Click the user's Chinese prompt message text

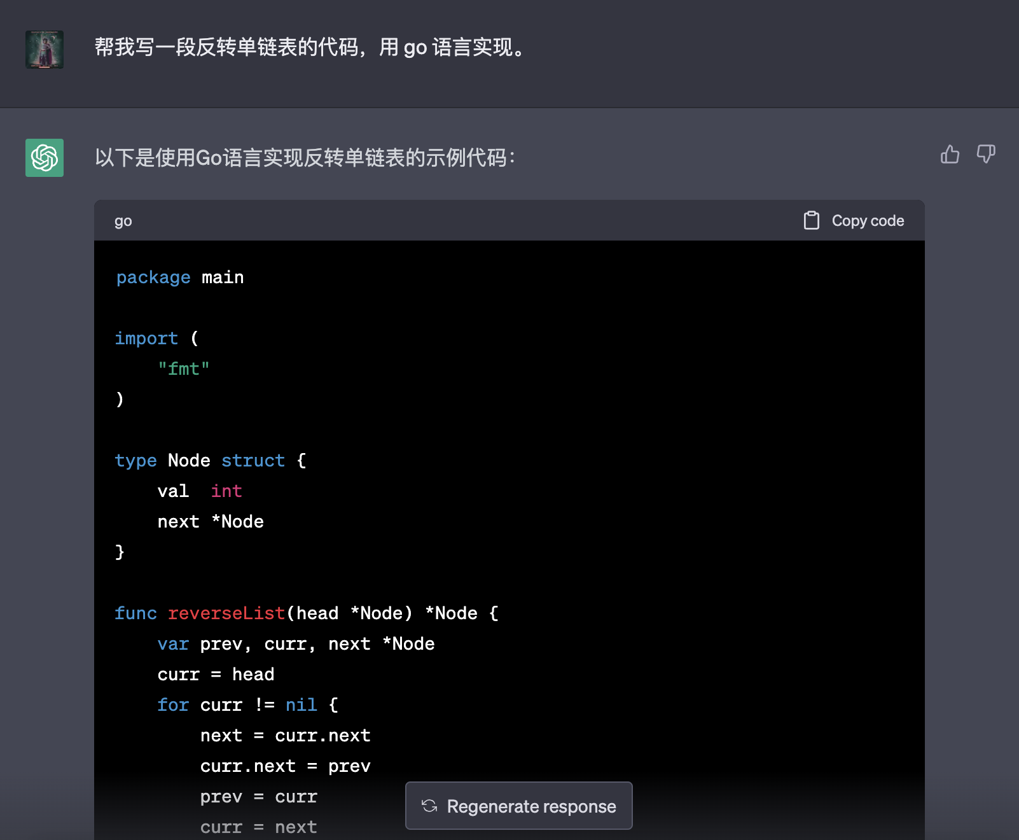(311, 48)
